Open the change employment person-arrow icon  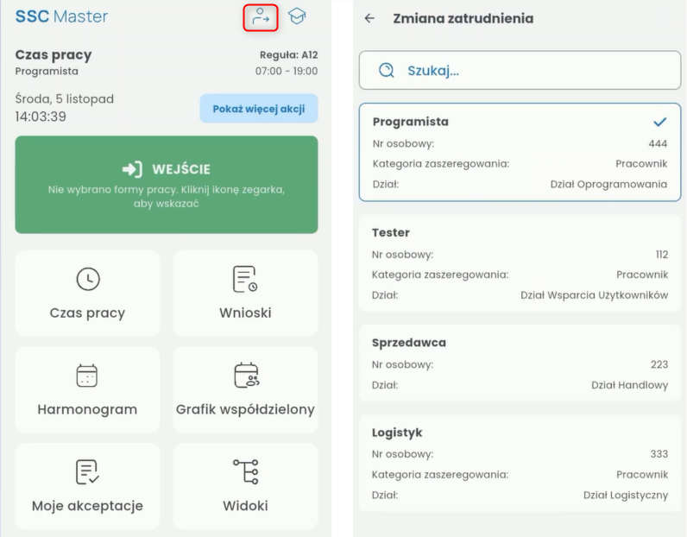click(x=261, y=17)
